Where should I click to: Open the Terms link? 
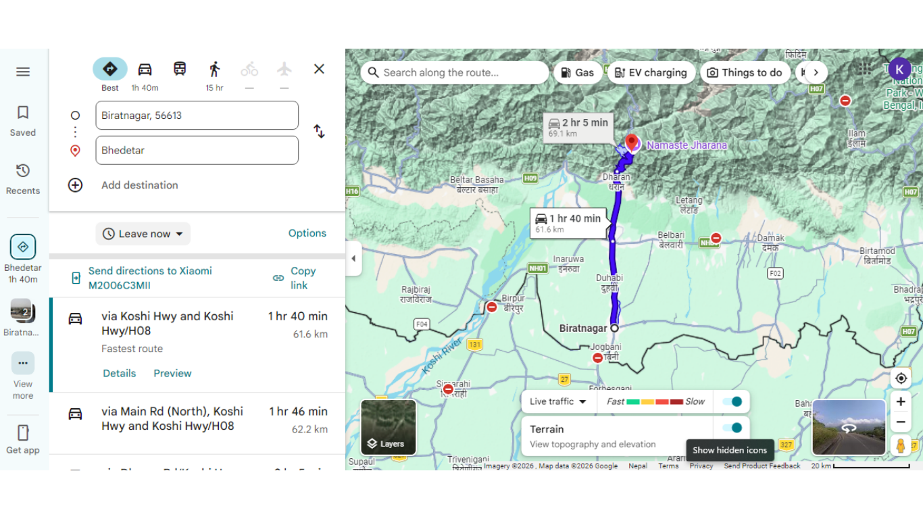coord(668,466)
